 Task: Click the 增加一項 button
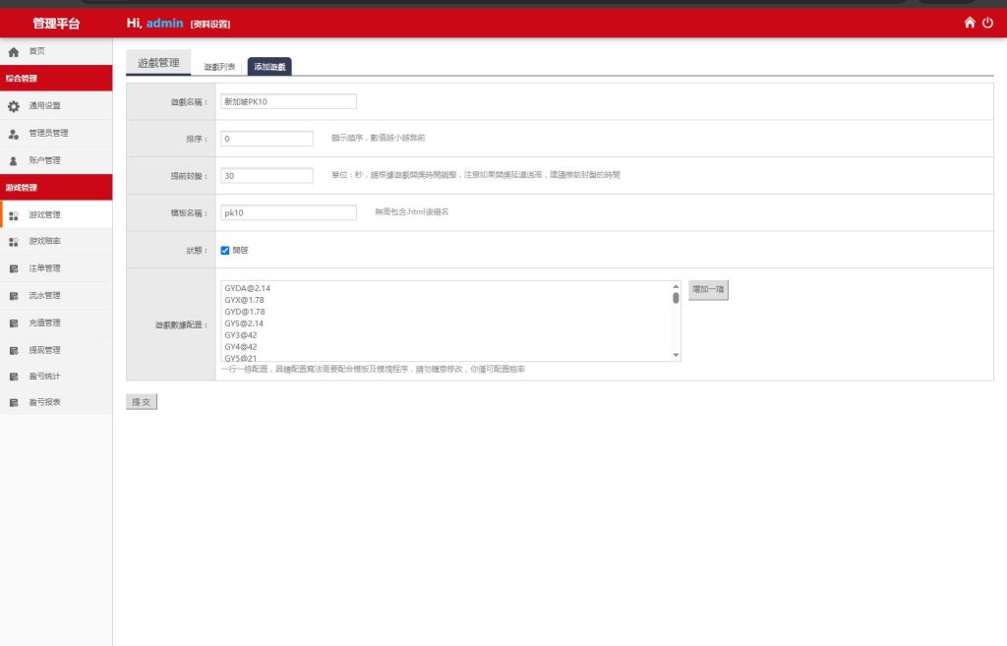(708, 290)
